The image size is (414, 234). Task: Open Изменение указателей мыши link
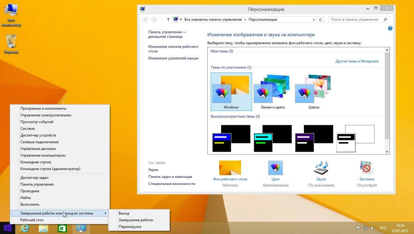click(x=173, y=58)
